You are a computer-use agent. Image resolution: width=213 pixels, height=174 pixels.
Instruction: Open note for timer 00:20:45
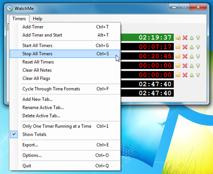178,56
